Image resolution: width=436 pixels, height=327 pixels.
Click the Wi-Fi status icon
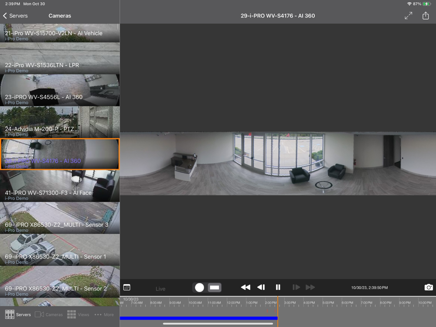point(409,4)
